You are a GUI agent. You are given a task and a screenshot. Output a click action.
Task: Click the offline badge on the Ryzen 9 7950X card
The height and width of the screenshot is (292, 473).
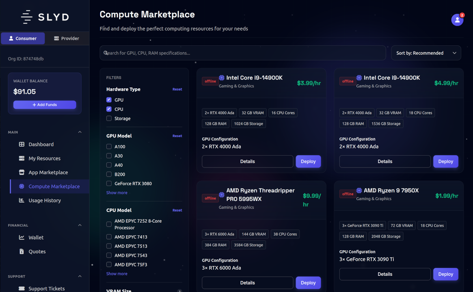click(348, 194)
